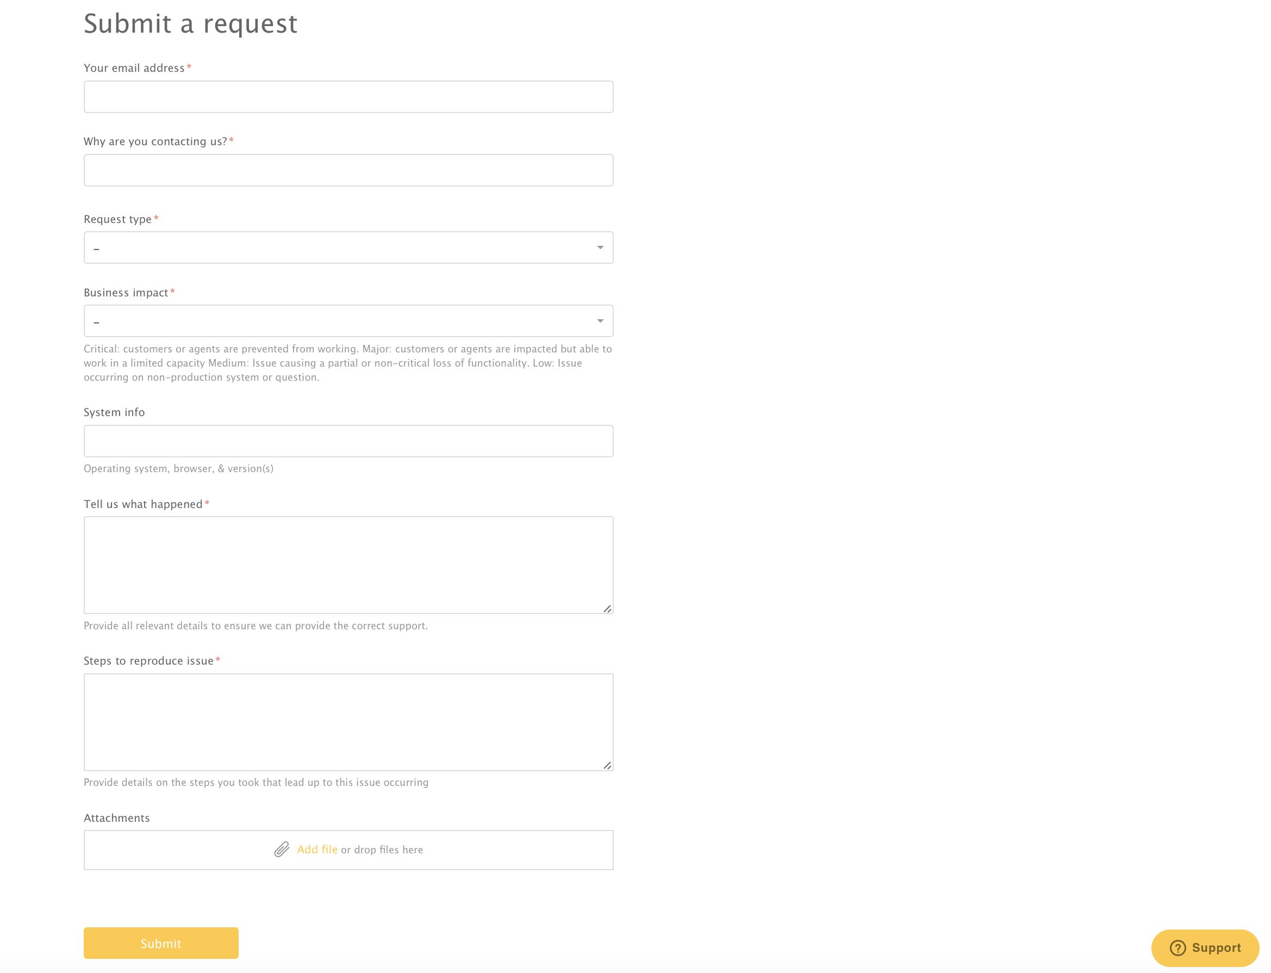Click the Request type dropdown arrow

pos(600,247)
